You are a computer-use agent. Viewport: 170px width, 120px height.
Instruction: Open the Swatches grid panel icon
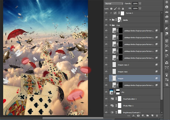(167, 22)
